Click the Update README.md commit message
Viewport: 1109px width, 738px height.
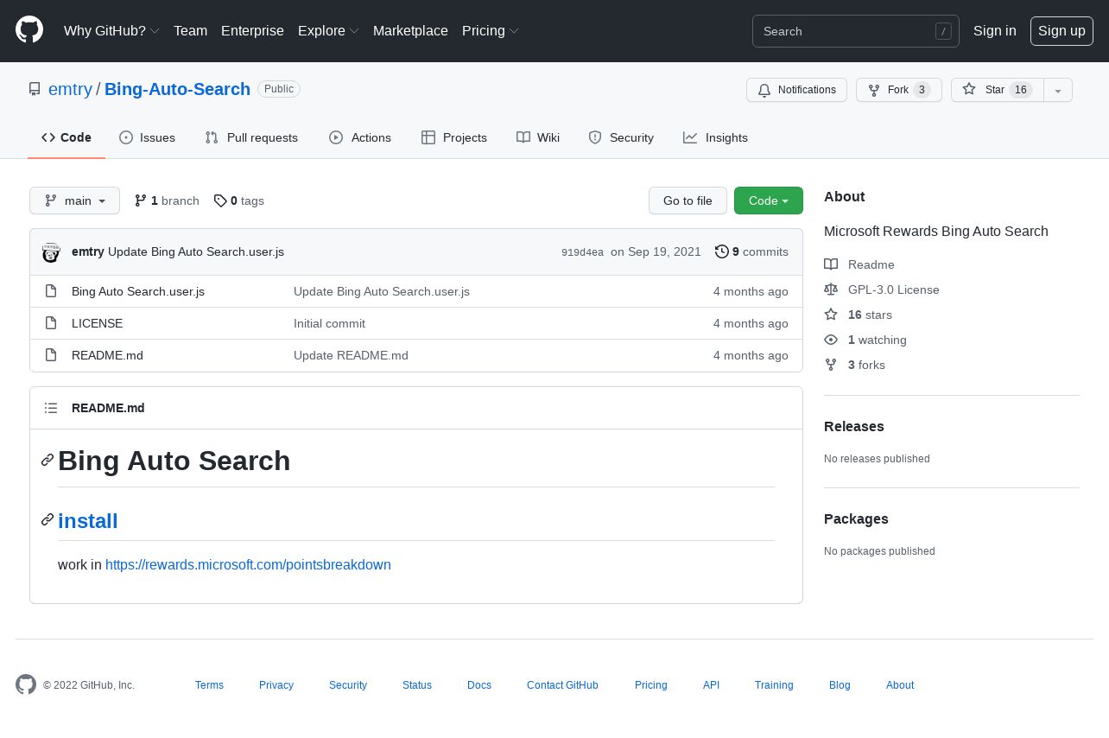351,355
